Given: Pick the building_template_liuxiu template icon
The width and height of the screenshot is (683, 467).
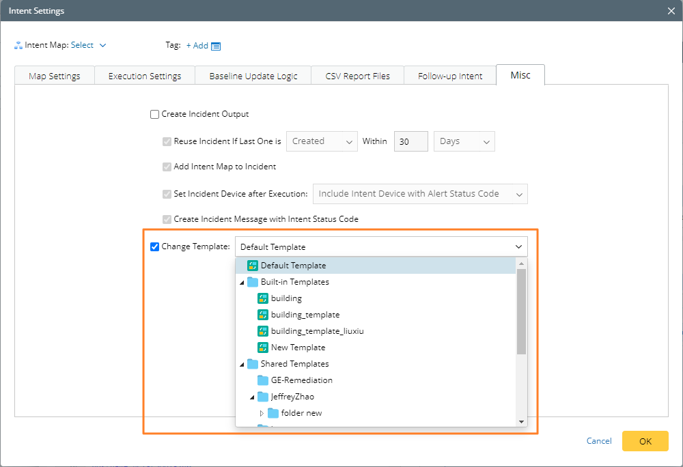Looking at the screenshot, I should 262,331.
